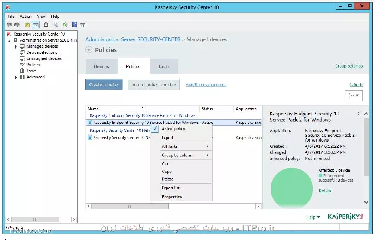This screenshot has height=240, width=376.
Task: Click the policy list horizontal scrollbar thumb
Action: 130,206
